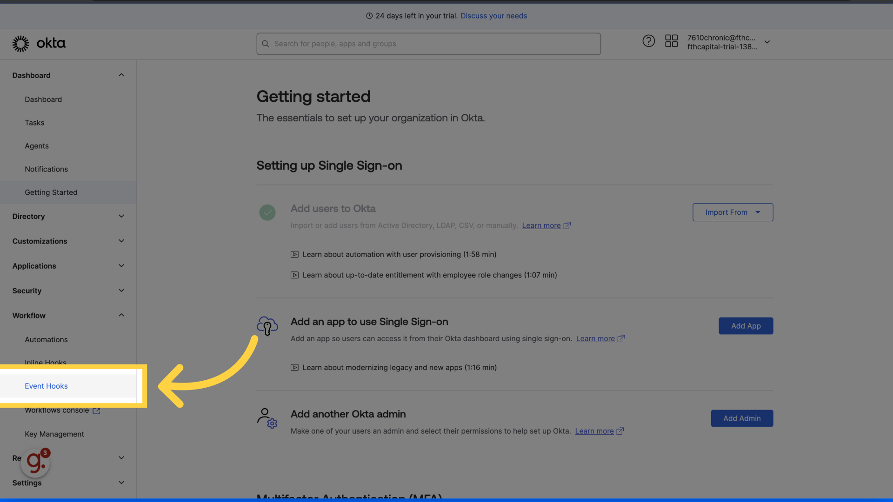Click the Add an app to use Single Sign-on heading
The width and height of the screenshot is (893, 502).
click(369, 322)
